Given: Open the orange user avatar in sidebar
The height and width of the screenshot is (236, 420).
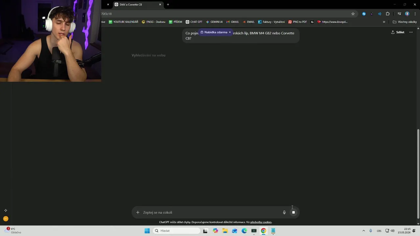Looking at the screenshot, I should (x=6, y=219).
